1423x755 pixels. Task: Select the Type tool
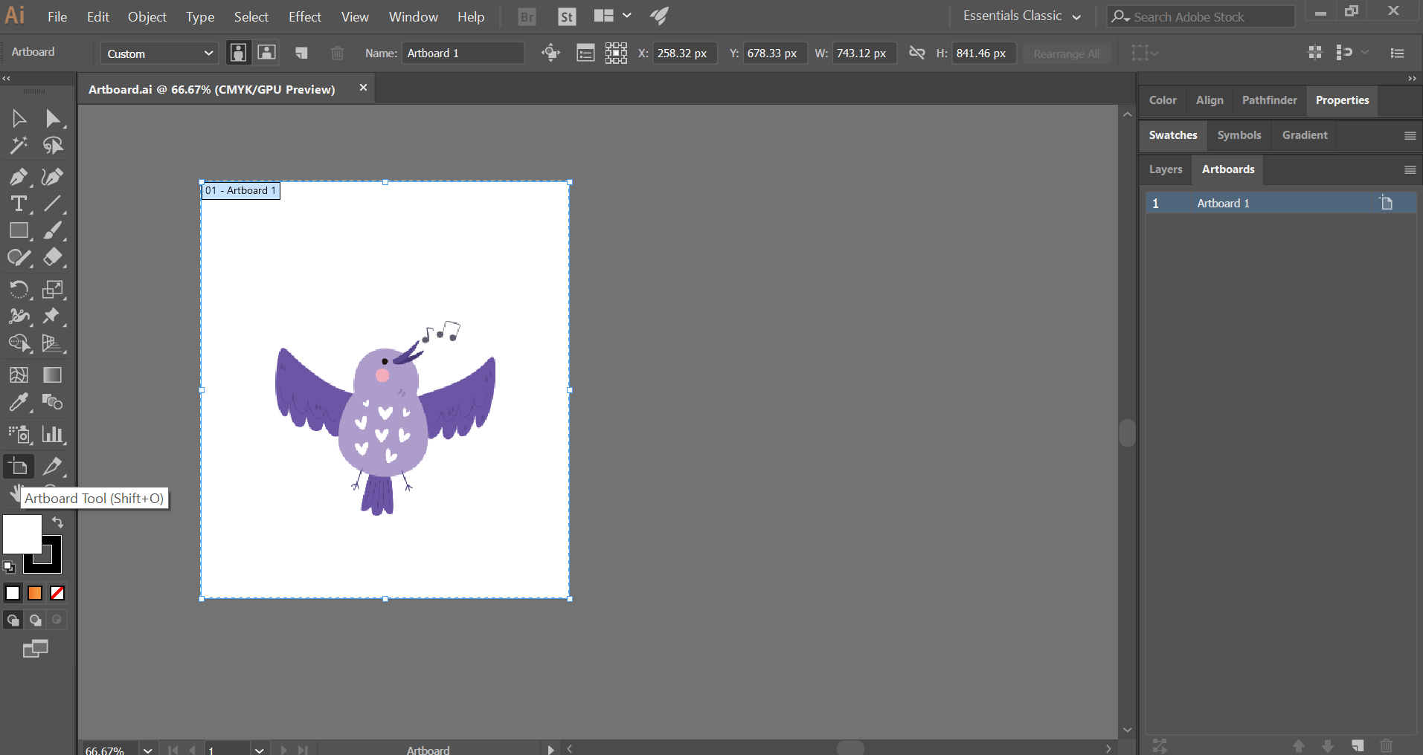point(18,204)
